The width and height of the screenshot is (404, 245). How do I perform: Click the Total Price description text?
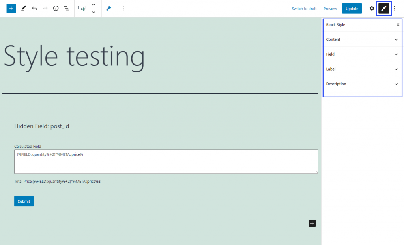point(58,182)
